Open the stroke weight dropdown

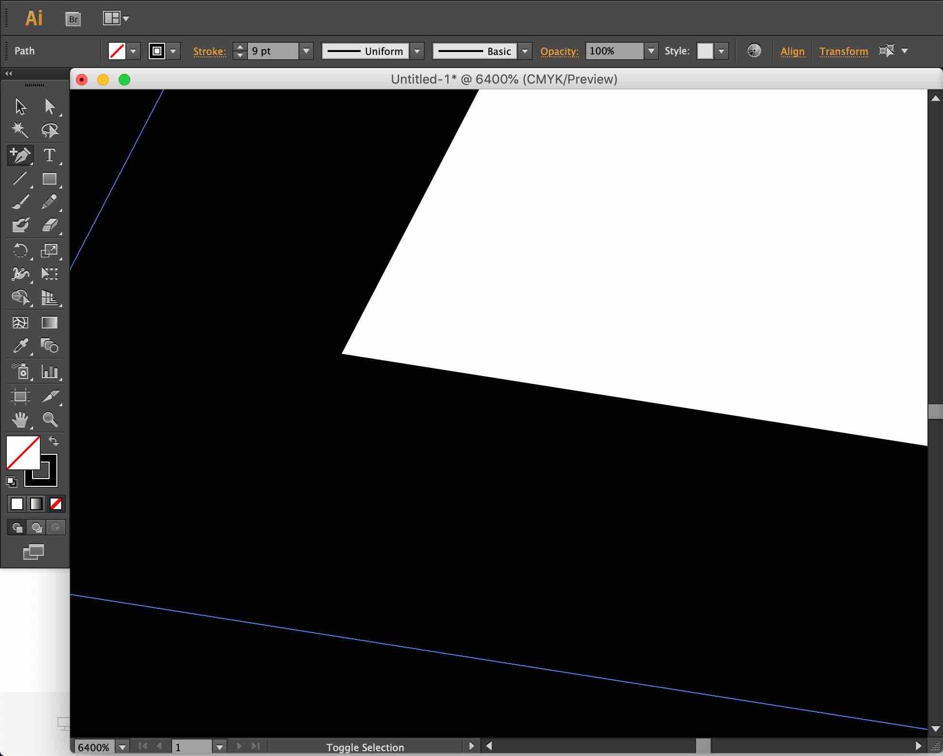click(306, 51)
